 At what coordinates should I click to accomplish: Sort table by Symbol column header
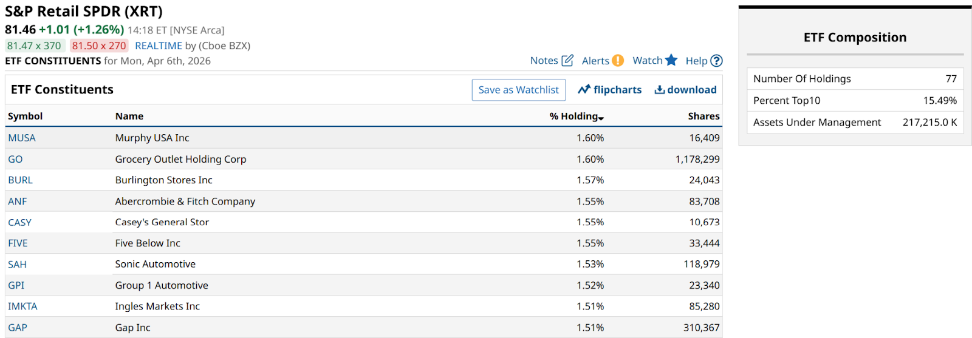pos(25,116)
